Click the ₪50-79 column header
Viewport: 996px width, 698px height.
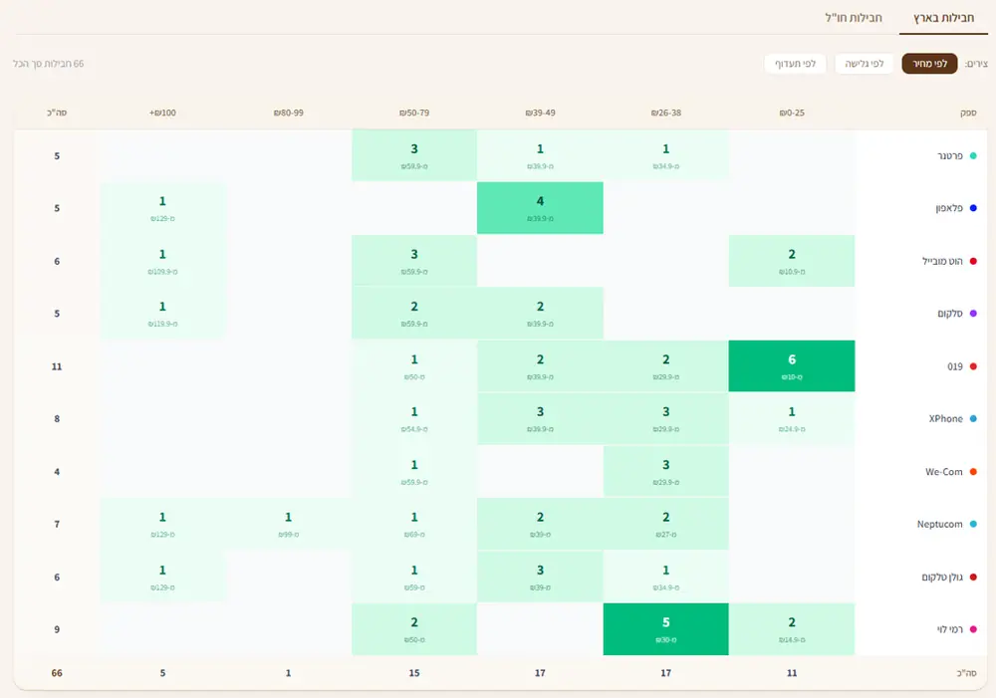[414, 113]
